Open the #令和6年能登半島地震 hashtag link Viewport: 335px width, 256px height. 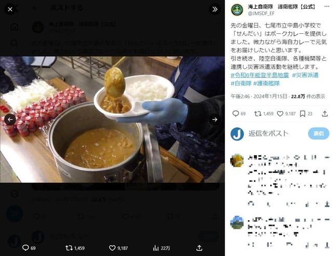(260, 75)
